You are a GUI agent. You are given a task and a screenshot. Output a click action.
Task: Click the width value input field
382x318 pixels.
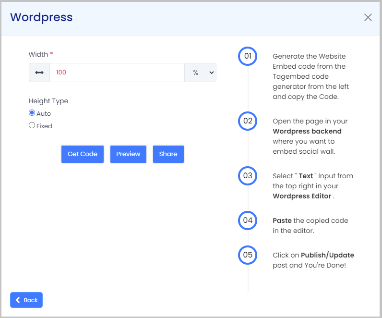point(117,73)
